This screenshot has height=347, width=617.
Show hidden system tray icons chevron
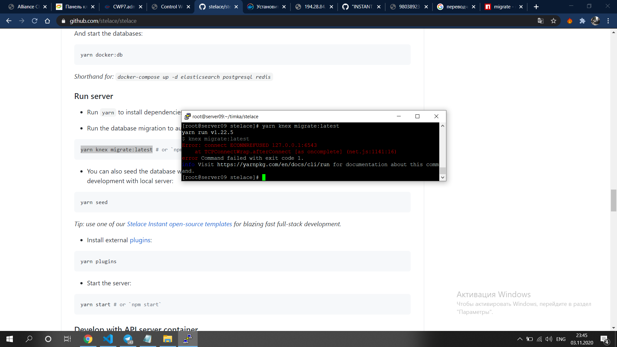tap(520, 339)
